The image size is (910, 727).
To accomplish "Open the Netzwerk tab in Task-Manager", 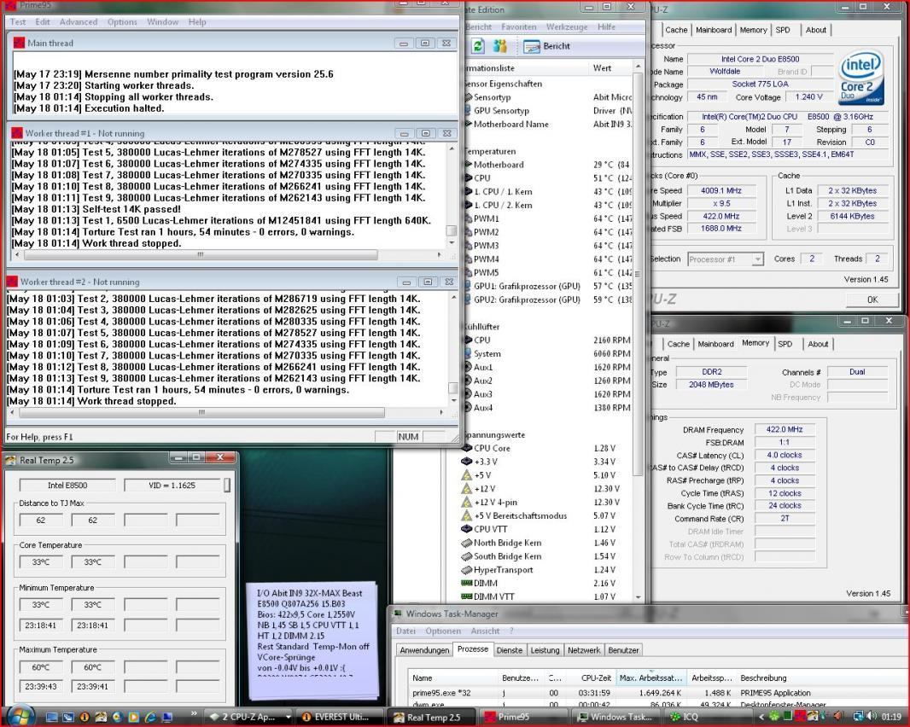I will pos(584,650).
